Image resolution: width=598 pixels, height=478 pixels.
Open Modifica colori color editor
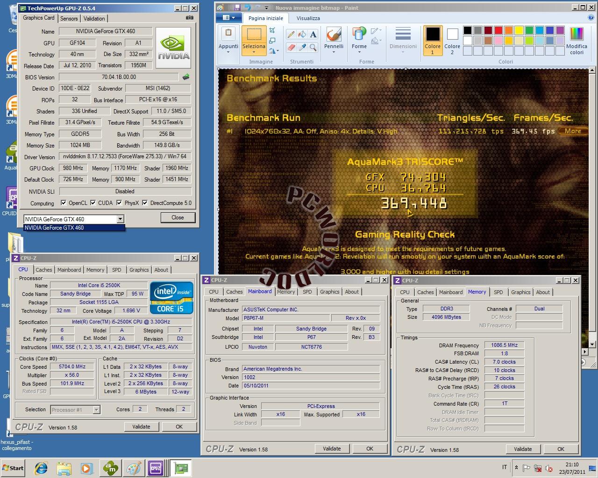click(577, 41)
